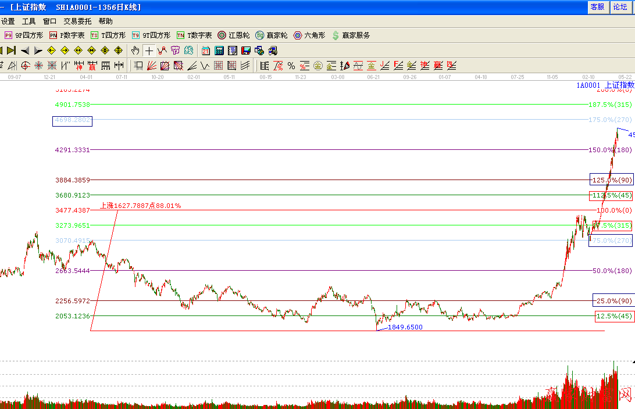Click the skip-to-end playback arrow
The image size is (635, 409).
11,51
